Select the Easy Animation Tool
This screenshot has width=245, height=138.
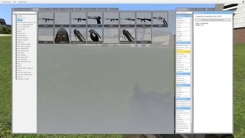(183, 101)
